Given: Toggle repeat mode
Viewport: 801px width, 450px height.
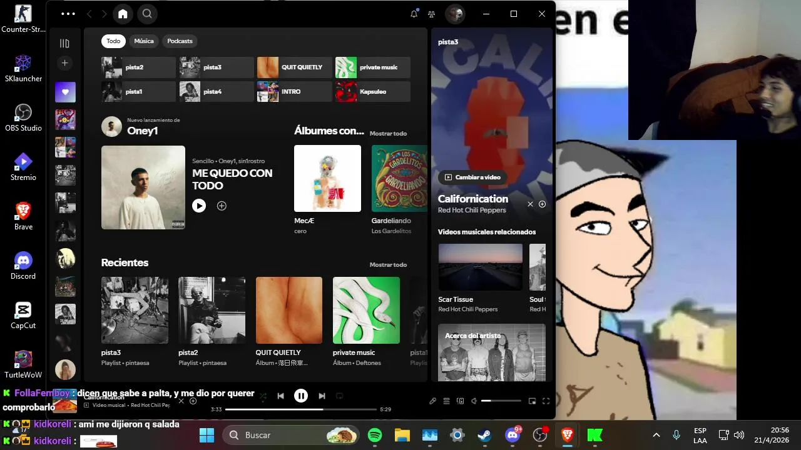Looking at the screenshot, I should [340, 396].
